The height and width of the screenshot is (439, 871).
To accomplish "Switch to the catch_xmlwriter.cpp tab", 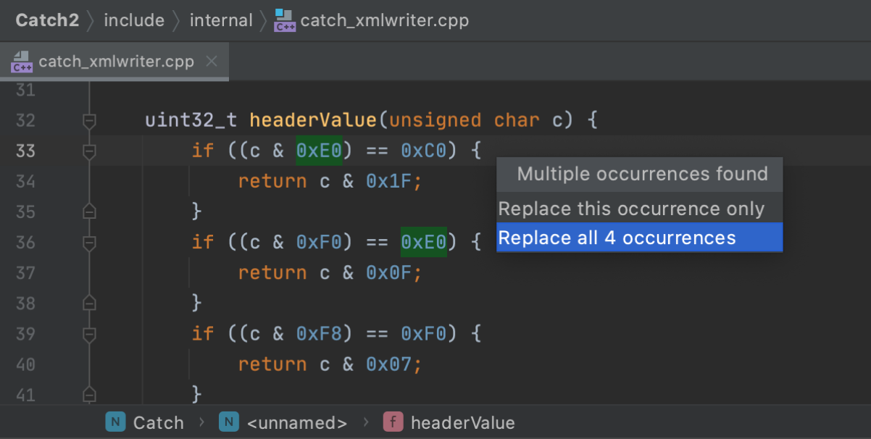I will 116,62.
